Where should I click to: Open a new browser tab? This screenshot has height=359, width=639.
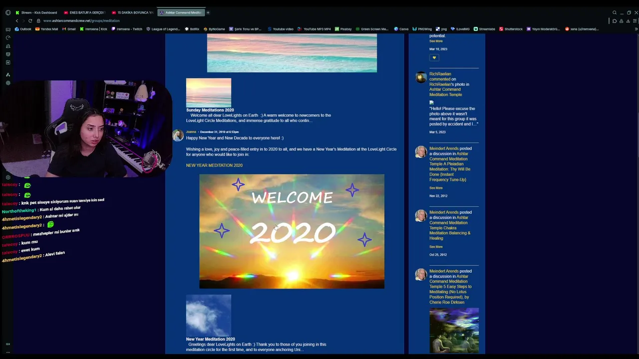[208, 12]
